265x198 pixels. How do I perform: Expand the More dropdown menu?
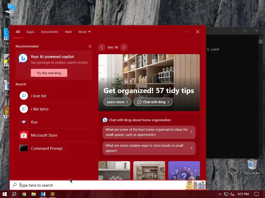tap(85, 32)
